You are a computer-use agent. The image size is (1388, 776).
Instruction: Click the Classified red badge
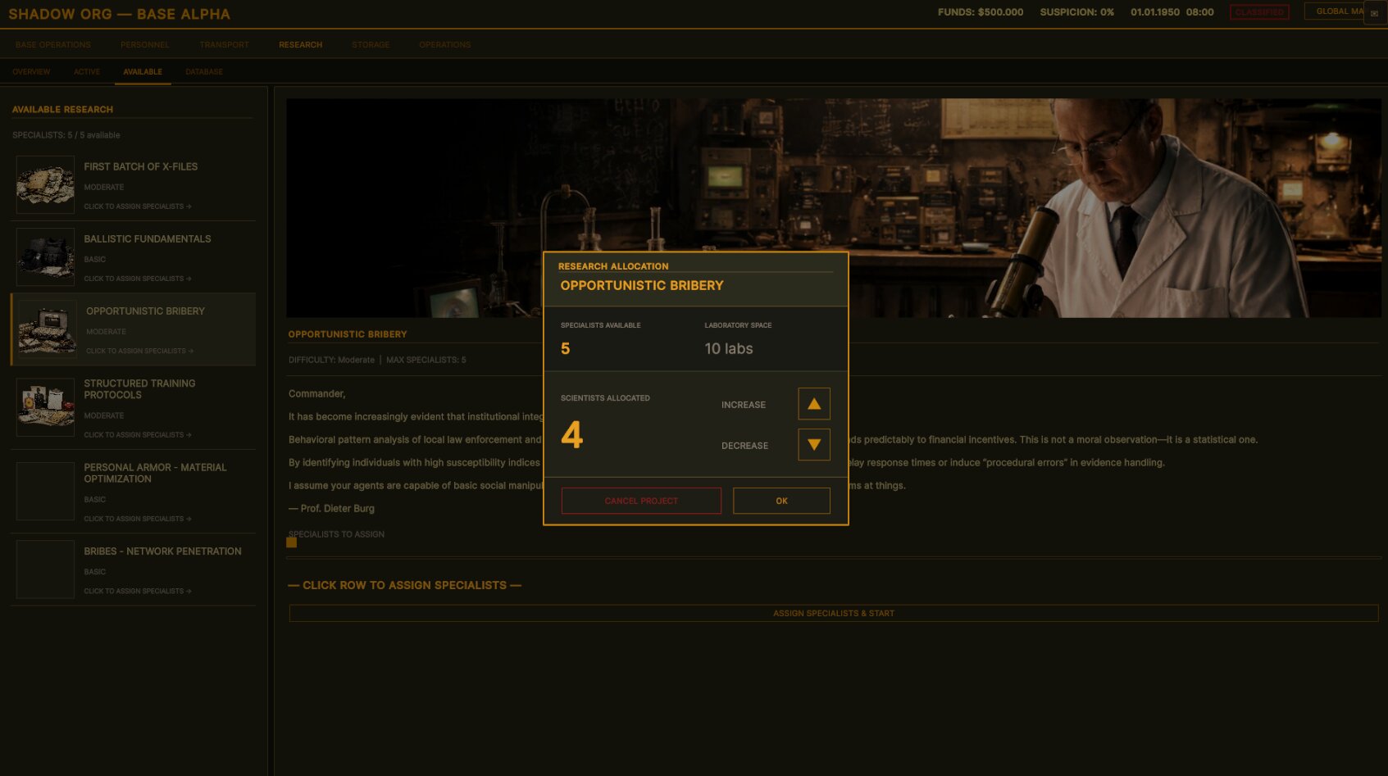1258,12
